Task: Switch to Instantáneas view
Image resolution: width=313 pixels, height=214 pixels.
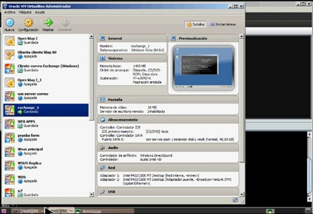Action: pos(223,24)
